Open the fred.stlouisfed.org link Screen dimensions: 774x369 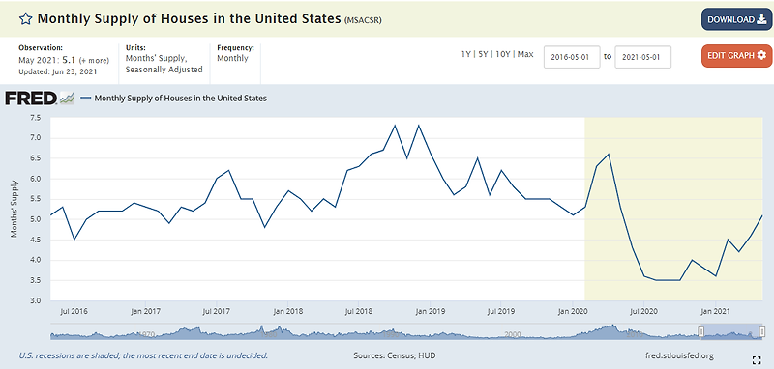(679, 355)
